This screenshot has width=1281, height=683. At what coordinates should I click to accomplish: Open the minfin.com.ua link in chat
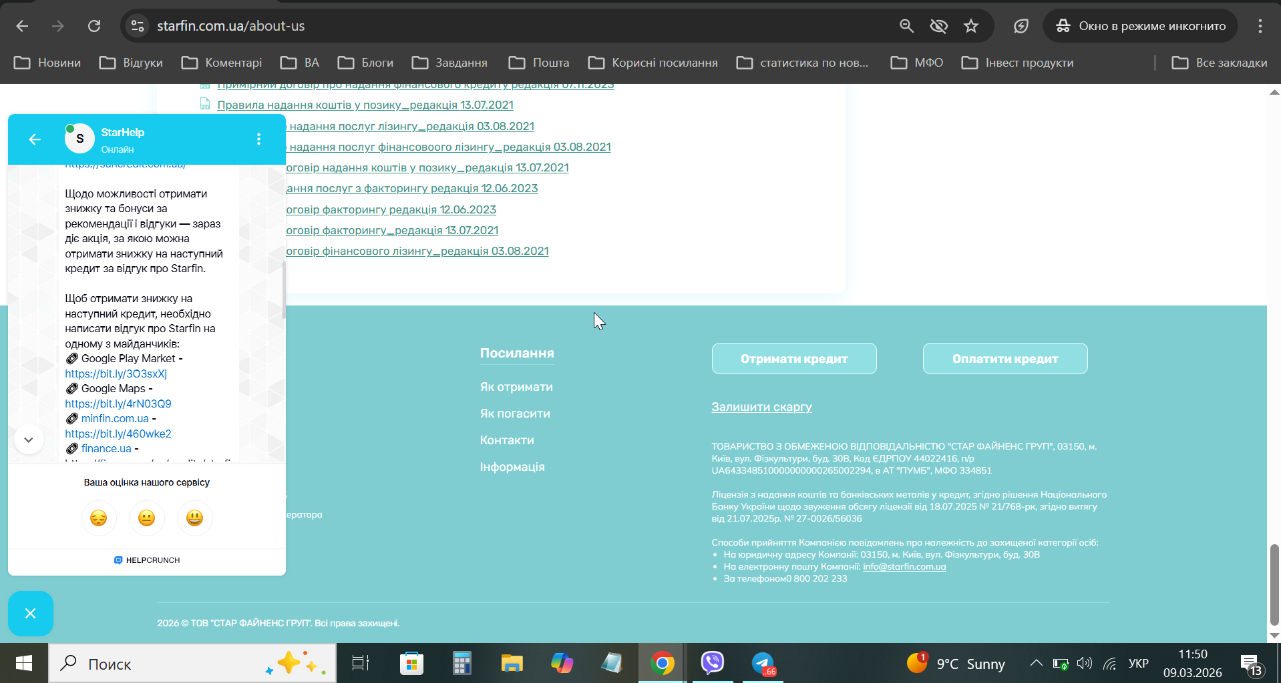point(115,418)
